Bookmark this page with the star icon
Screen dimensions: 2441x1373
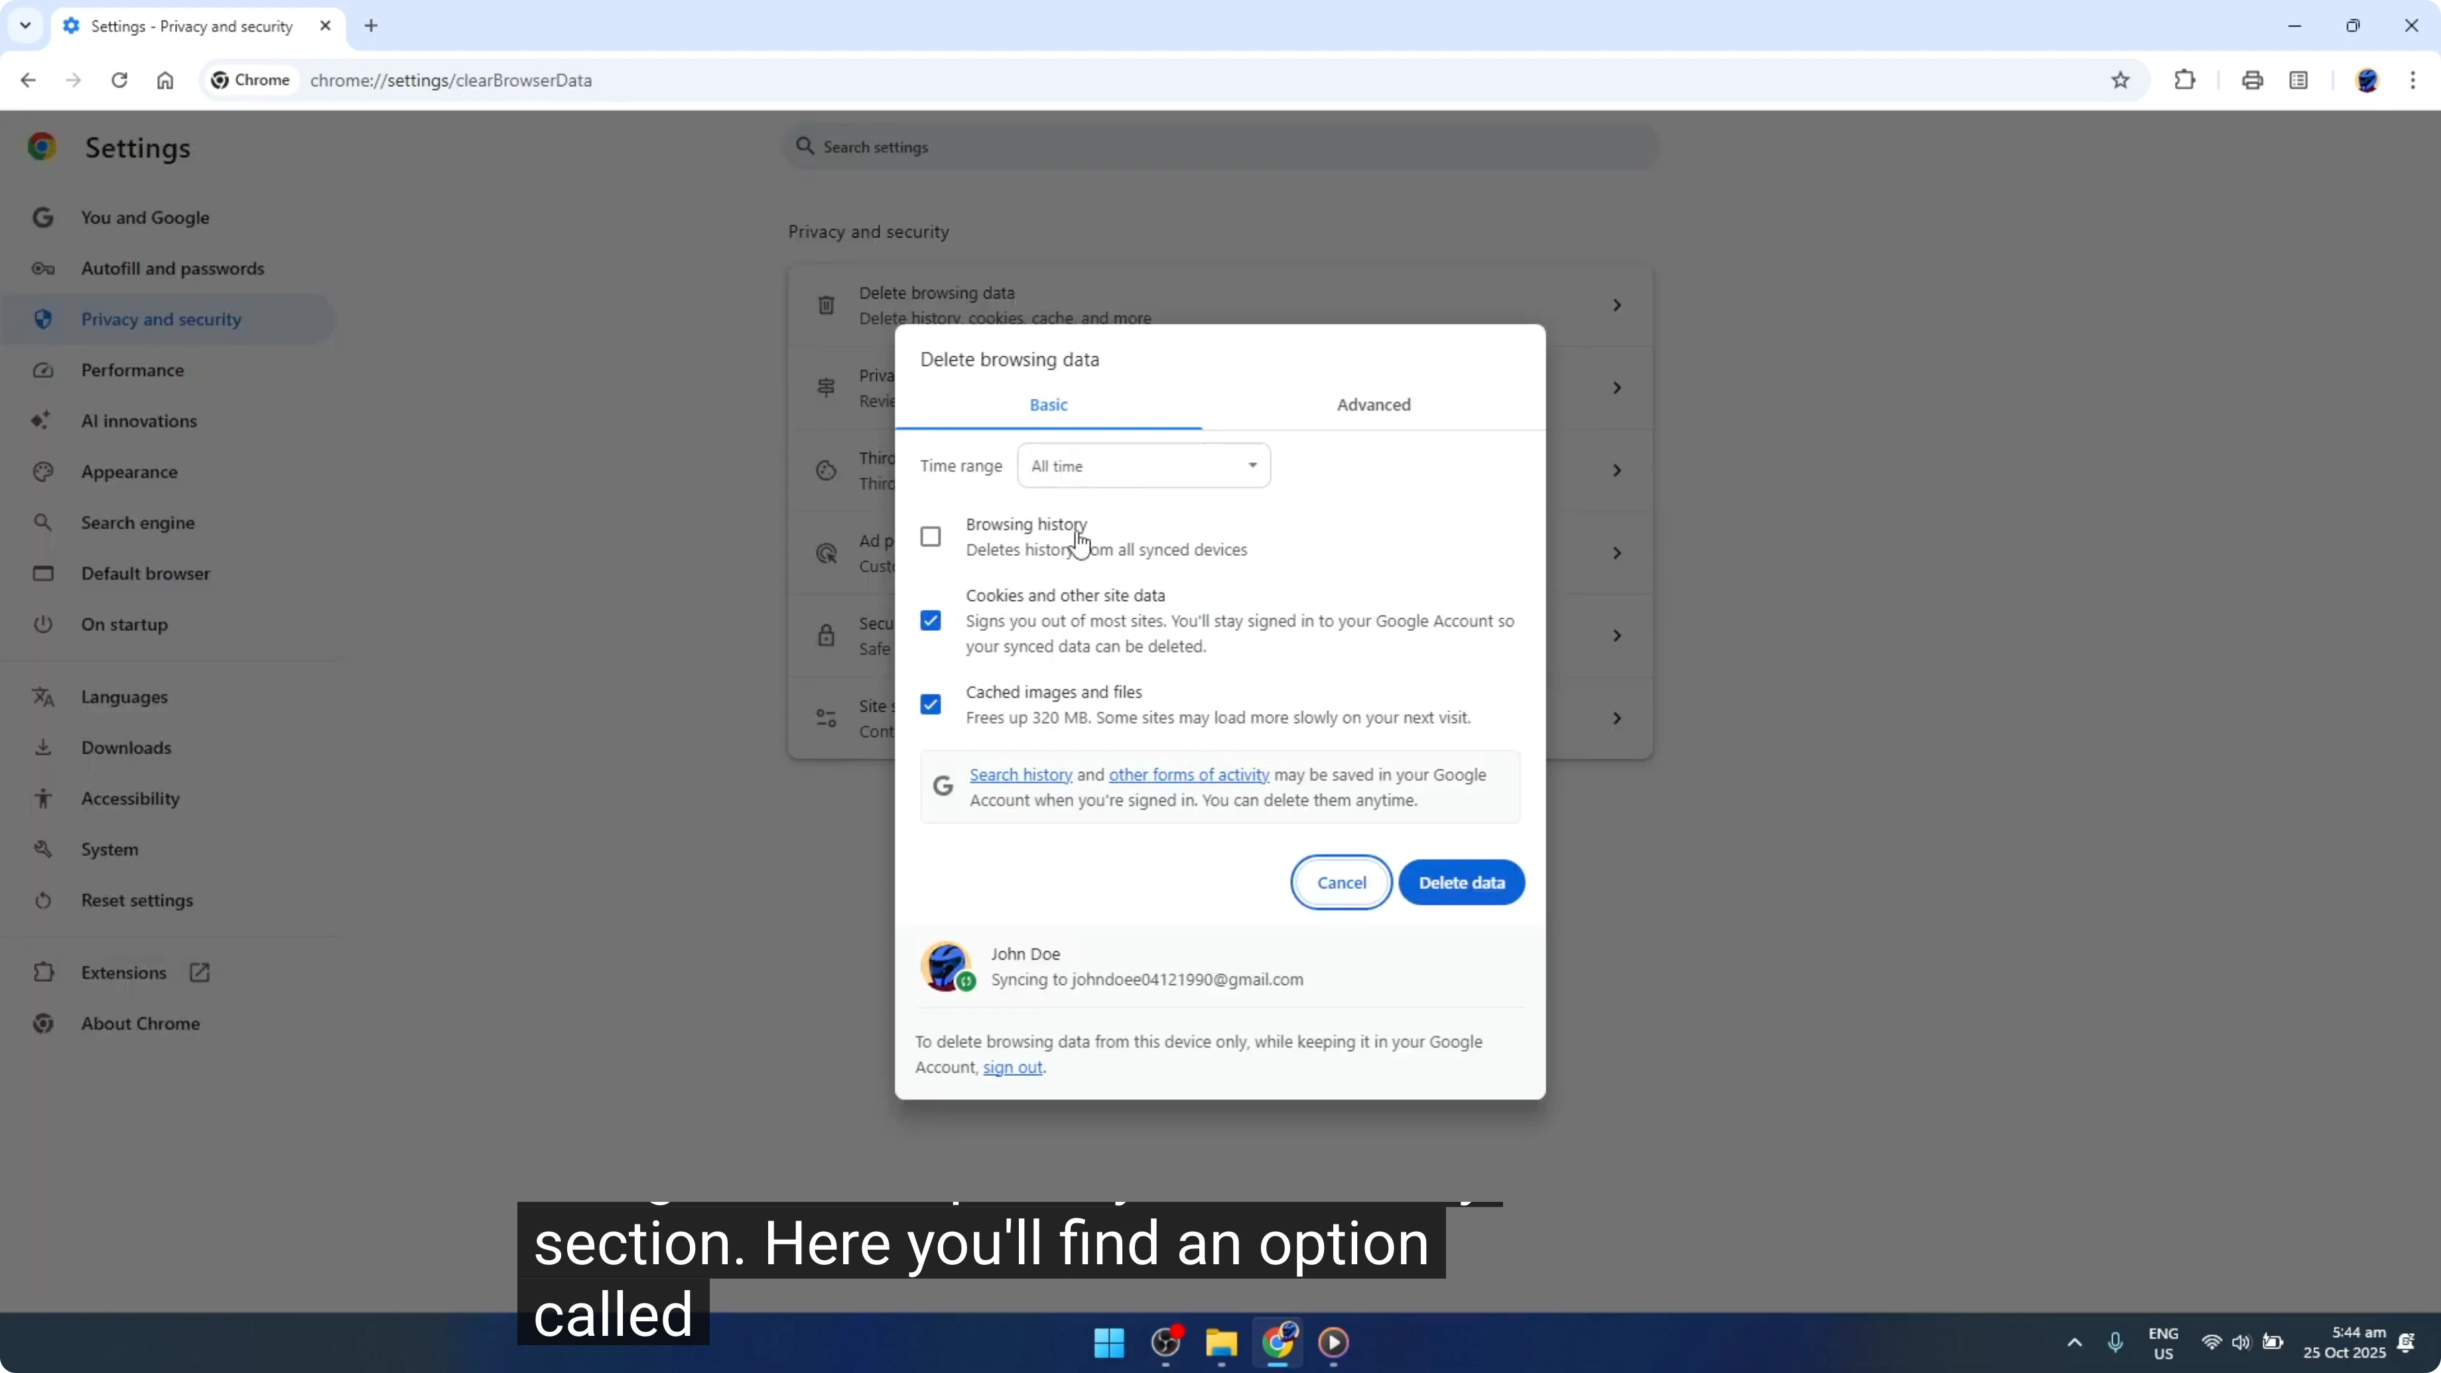pos(2121,80)
